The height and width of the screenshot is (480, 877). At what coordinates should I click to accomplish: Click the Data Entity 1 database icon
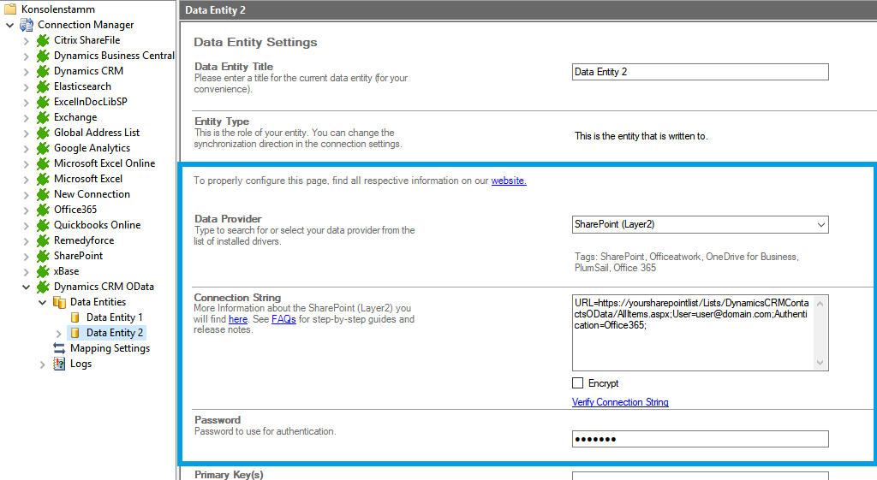point(75,317)
